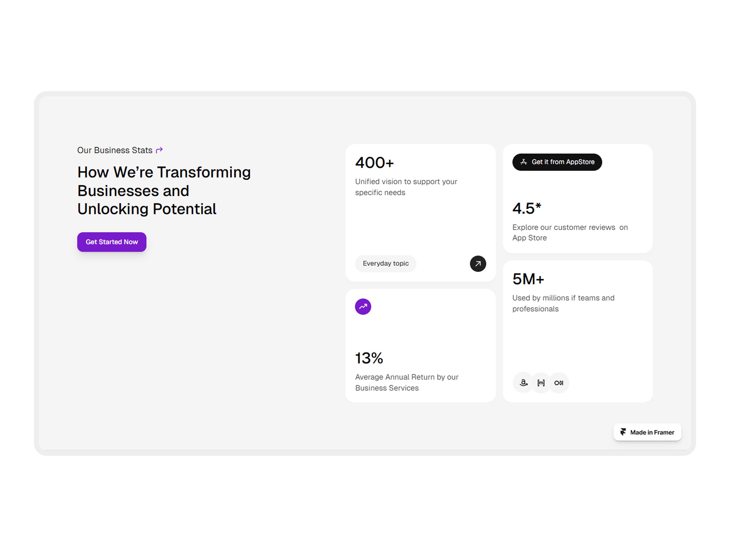
Task: Click the 13% statistic number
Action: pyautogui.click(x=369, y=358)
